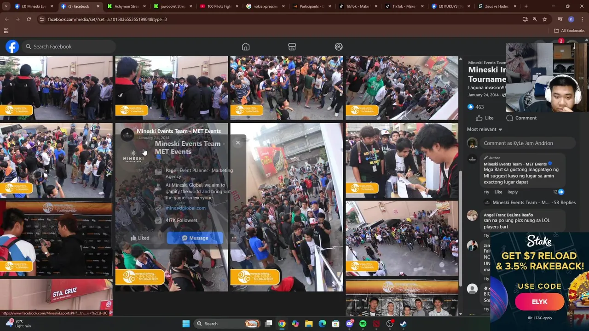Open Task View in the taskbar
This screenshot has height=331, width=589.
pos(269,324)
